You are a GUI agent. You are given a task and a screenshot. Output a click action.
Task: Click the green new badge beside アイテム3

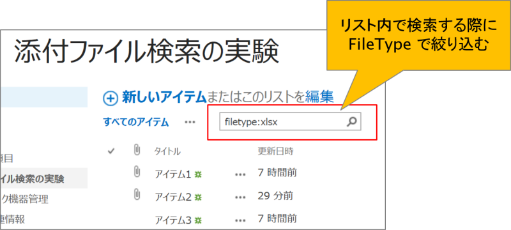[198, 220]
